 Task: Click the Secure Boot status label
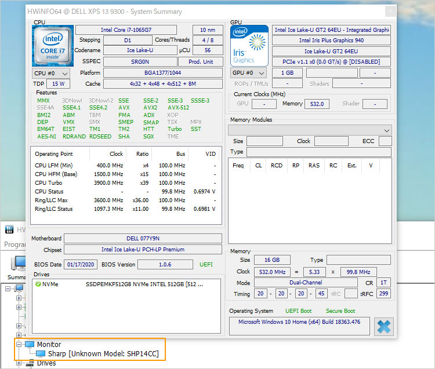pos(340,311)
